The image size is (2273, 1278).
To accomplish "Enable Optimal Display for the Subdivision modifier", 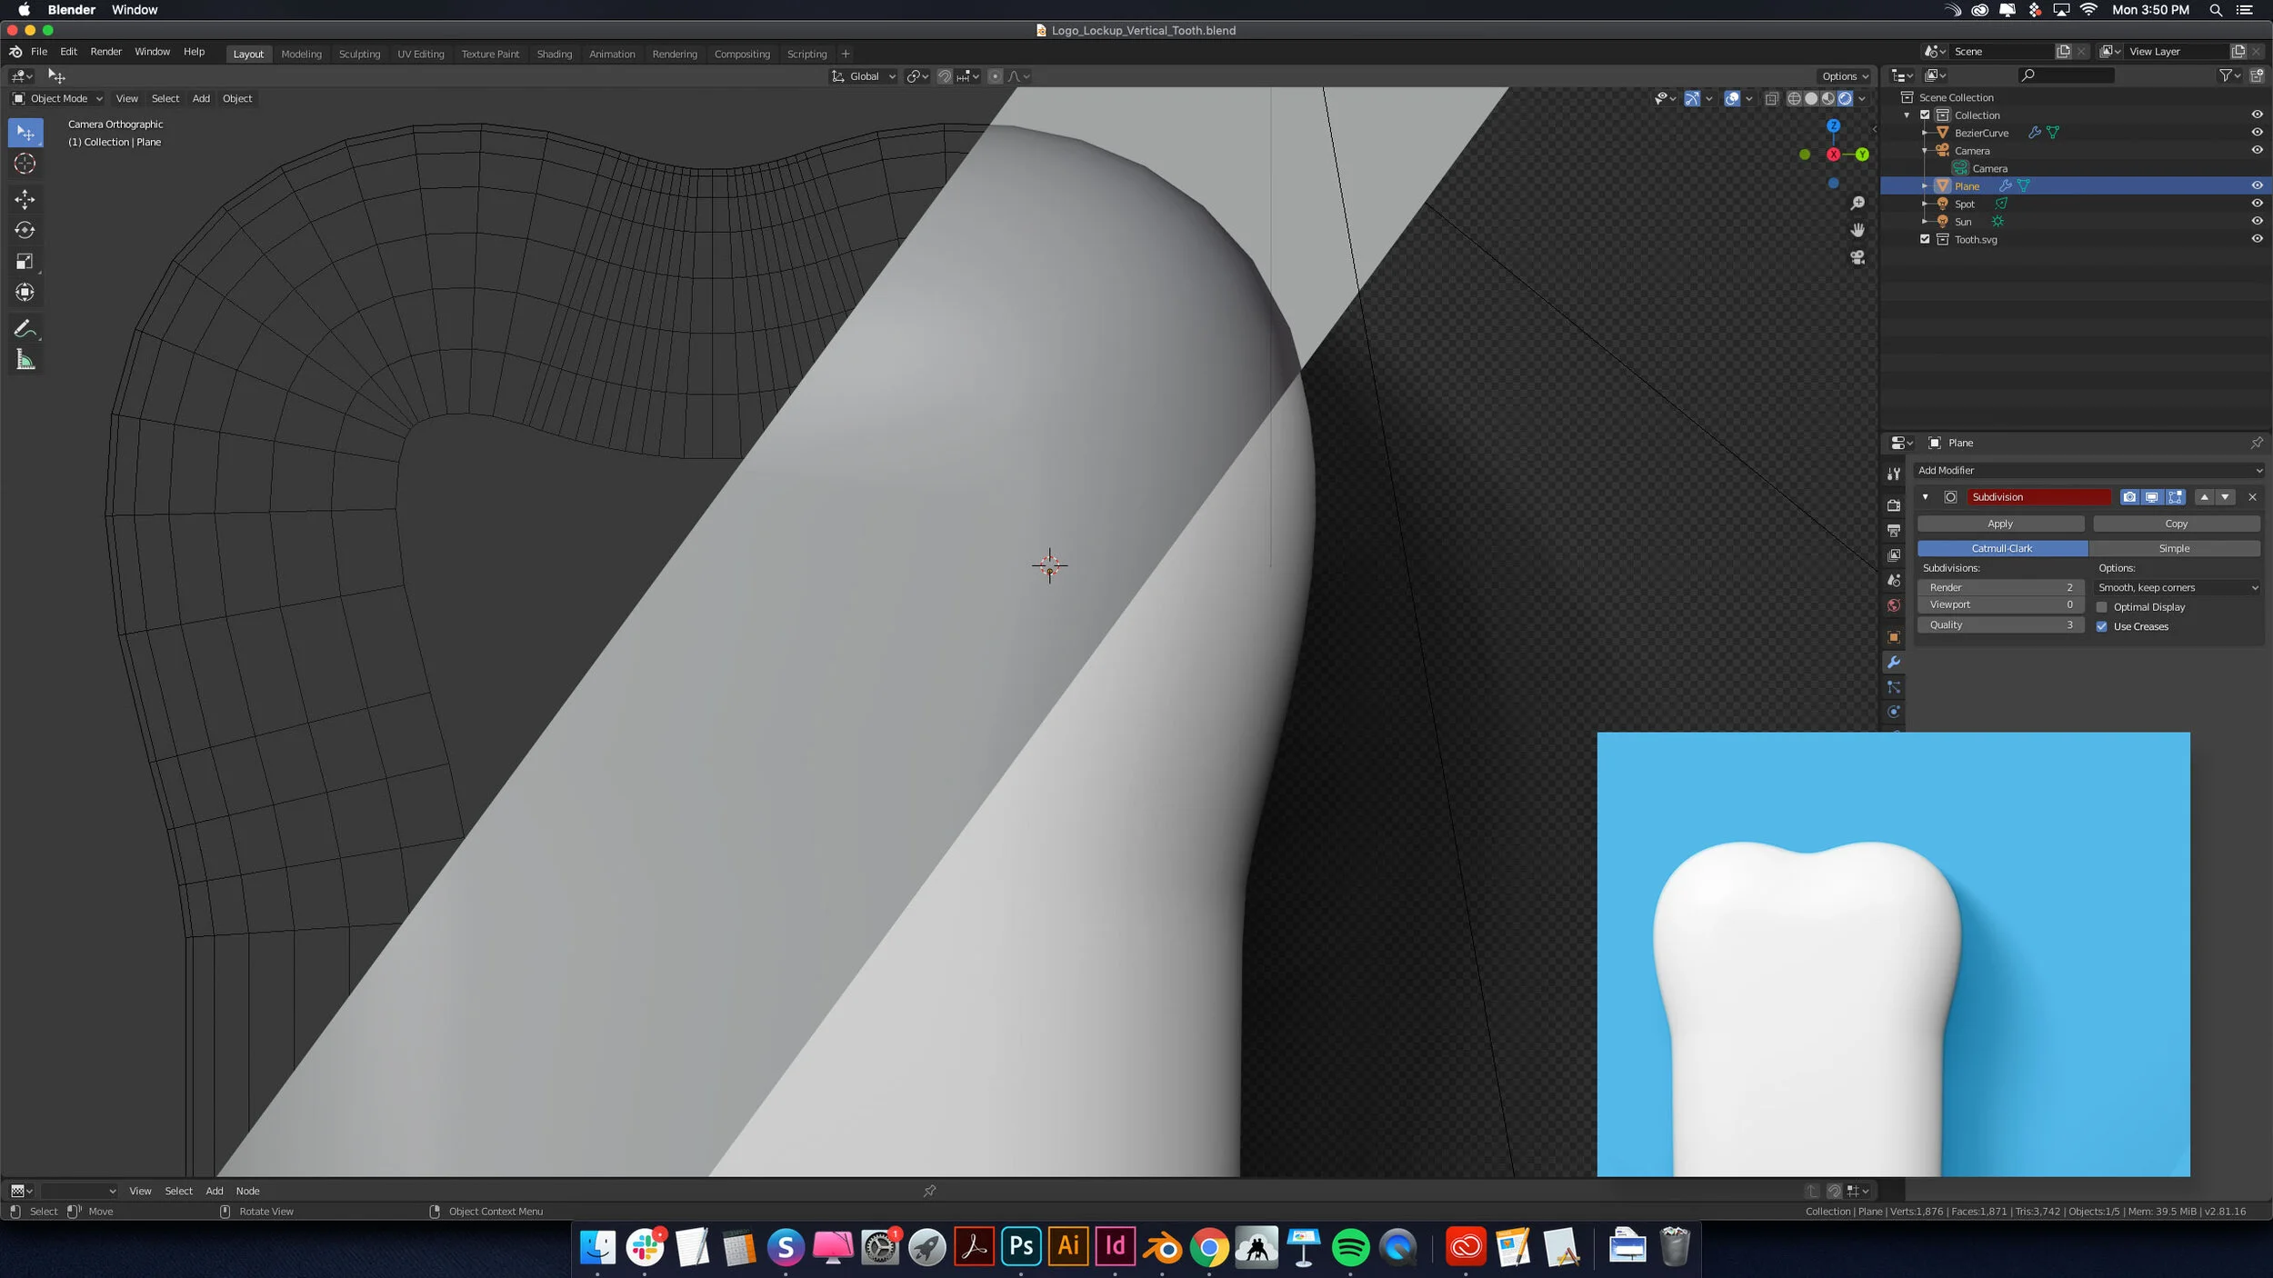I will click(2101, 606).
